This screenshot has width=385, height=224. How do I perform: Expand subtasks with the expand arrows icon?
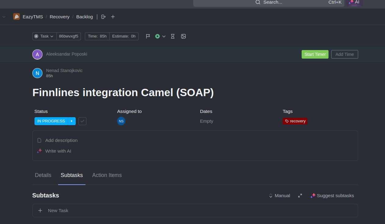coord(300,196)
